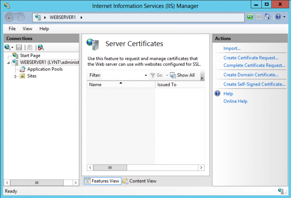The width and height of the screenshot is (291, 198).
Task: Open the Filter dropdown arrow
Action: (146, 75)
